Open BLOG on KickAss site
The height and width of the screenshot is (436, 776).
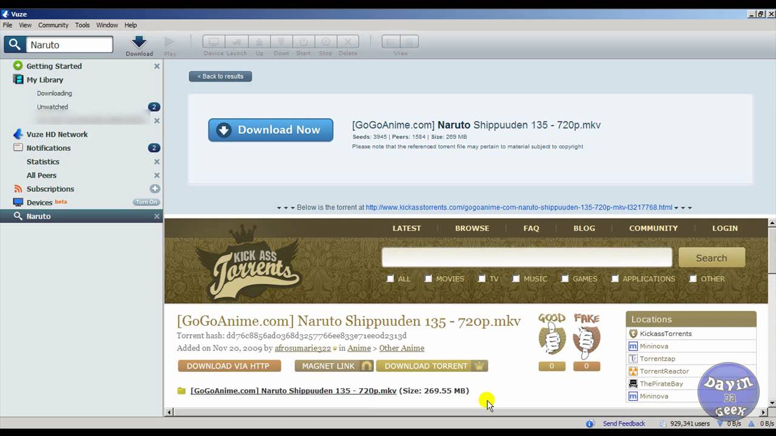point(584,228)
